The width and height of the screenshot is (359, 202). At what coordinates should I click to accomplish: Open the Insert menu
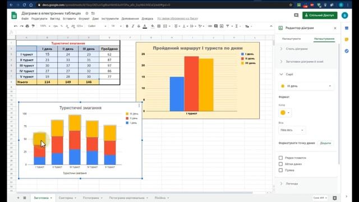tap(69, 19)
